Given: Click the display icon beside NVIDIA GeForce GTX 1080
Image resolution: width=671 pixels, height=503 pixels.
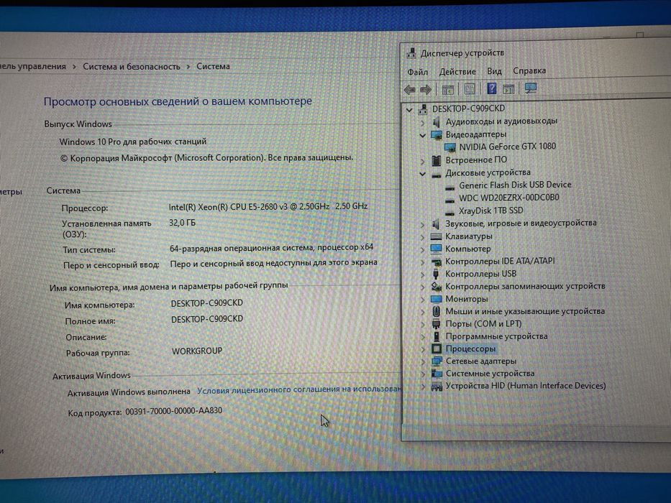Looking at the screenshot, I should pos(449,147).
